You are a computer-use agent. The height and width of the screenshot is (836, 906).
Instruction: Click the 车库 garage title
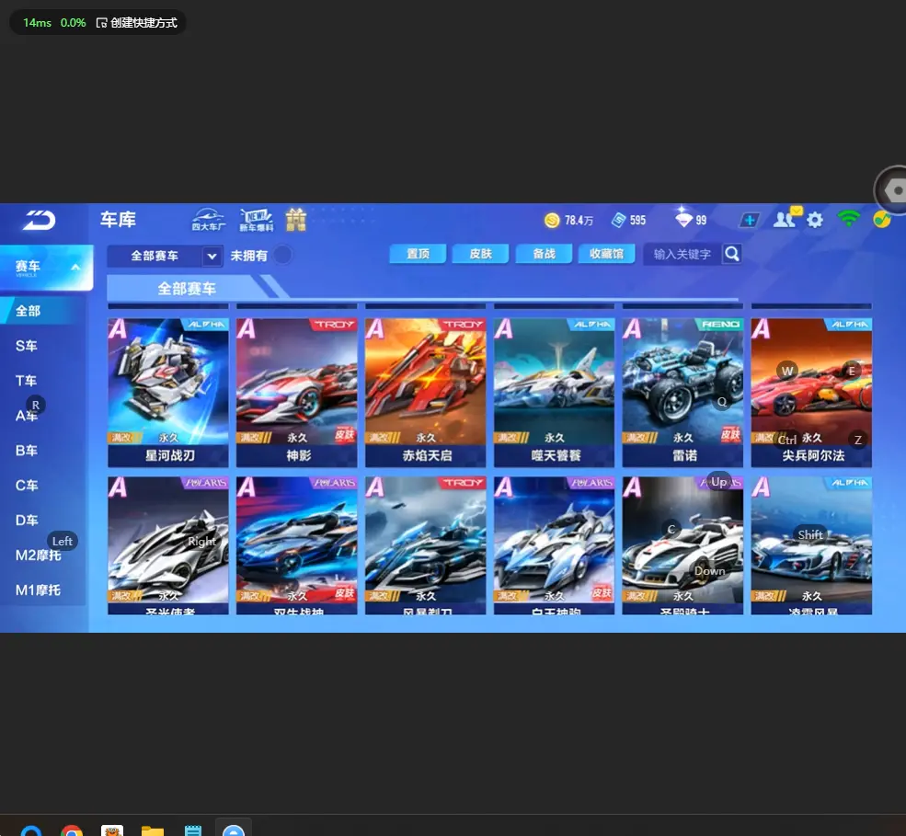coord(118,220)
